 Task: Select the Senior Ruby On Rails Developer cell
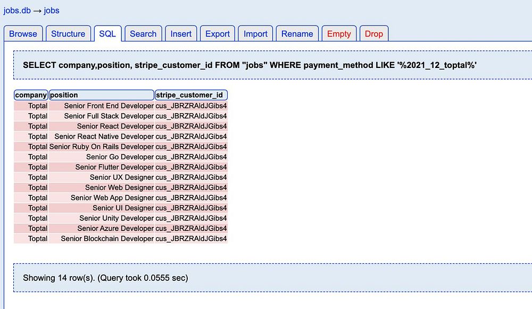[102, 147]
